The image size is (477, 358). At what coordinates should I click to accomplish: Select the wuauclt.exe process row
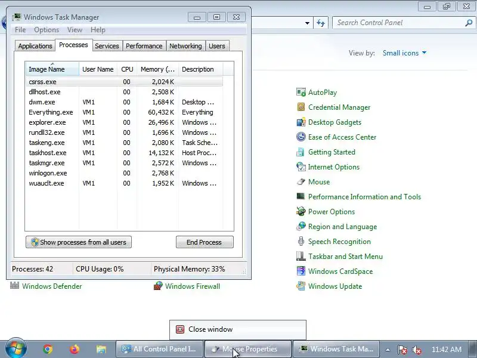pyautogui.click(x=124, y=183)
